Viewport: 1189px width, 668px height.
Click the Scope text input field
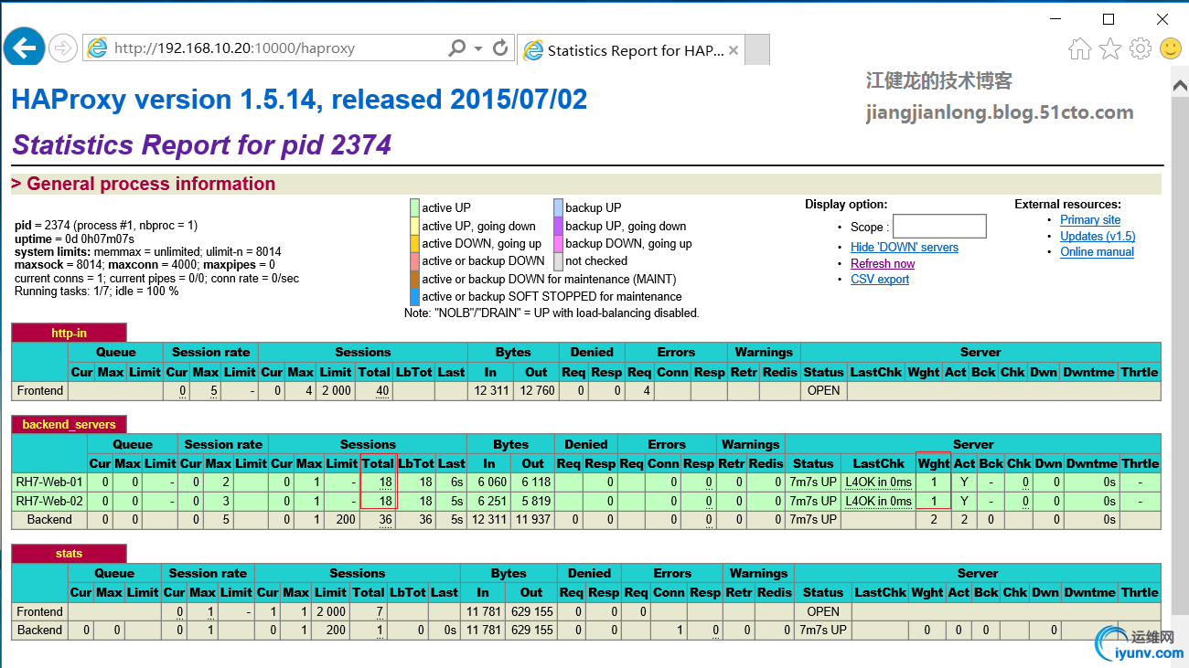pos(939,226)
